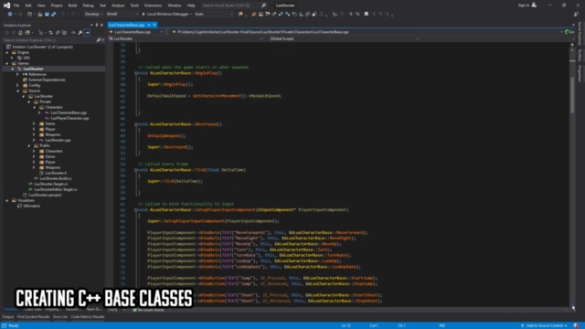Screen dimensions: 585x329
Task: Select the LuxCharacterBase.cpp editor tab
Action: 126,25
